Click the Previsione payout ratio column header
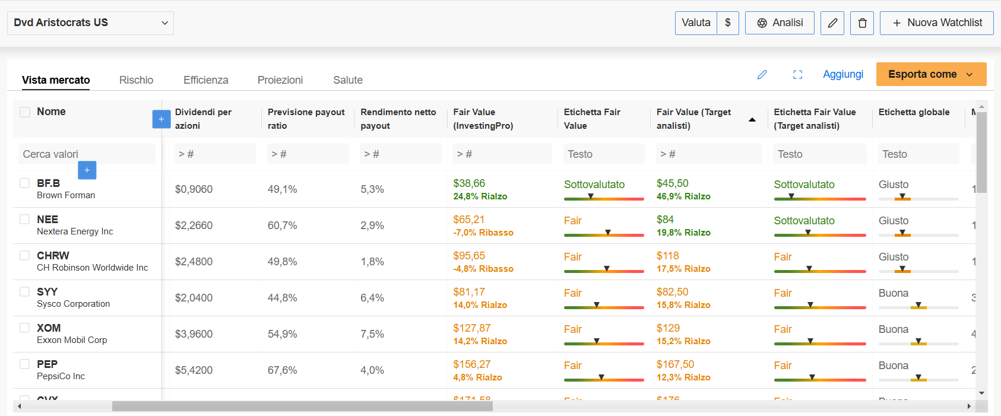Screen dimensions: 1001x416 coord(306,119)
